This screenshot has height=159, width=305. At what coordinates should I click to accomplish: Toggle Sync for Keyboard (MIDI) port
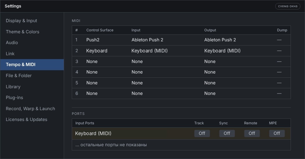tap(227, 133)
